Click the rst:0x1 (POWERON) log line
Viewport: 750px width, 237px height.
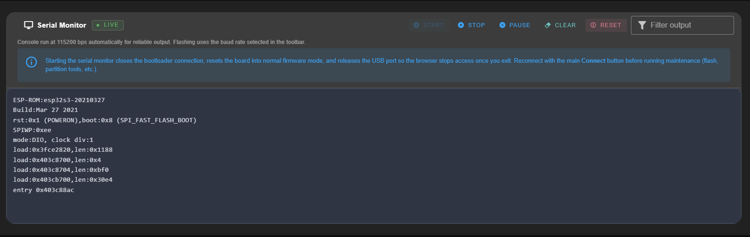(x=105, y=120)
